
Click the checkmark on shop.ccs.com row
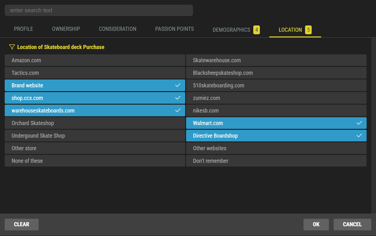coord(178,98)
